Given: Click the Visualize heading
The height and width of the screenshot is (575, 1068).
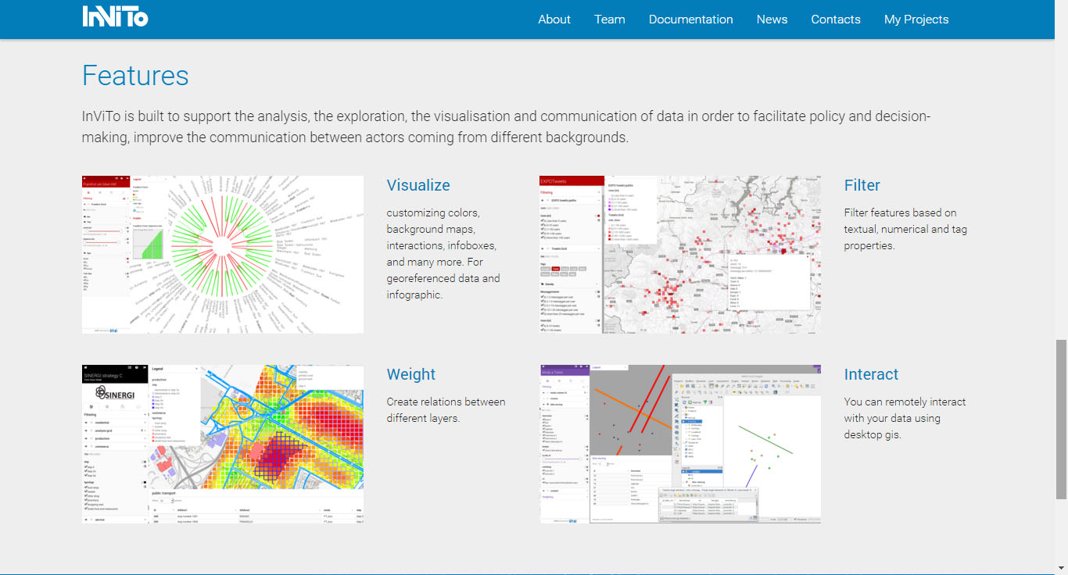Looking at the screenshot, I should [418, 185].
